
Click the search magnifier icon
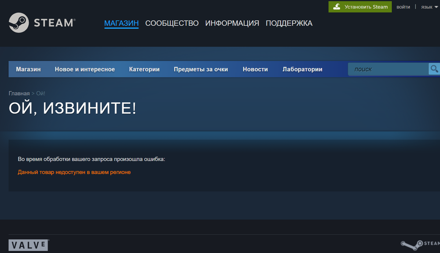pos(434,69)
